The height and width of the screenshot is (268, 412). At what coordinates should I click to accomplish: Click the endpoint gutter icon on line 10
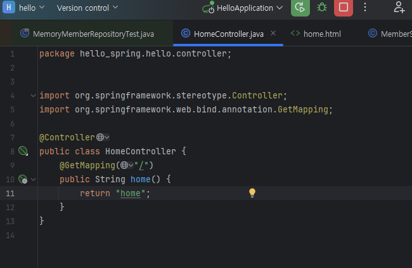tap(23, 179)
